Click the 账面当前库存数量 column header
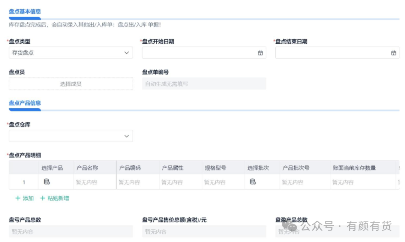Screen dimensions: 405x242 tap(354, 168)
